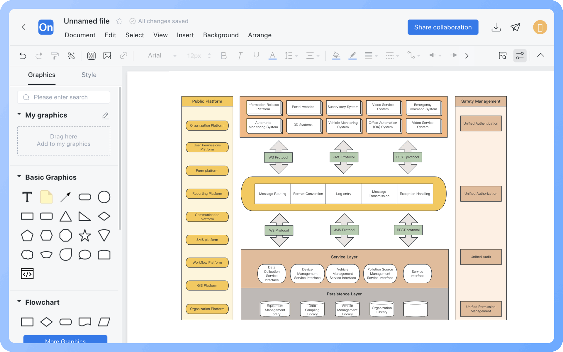
Task: Open the Insert menu
Action: pos(185,35)
